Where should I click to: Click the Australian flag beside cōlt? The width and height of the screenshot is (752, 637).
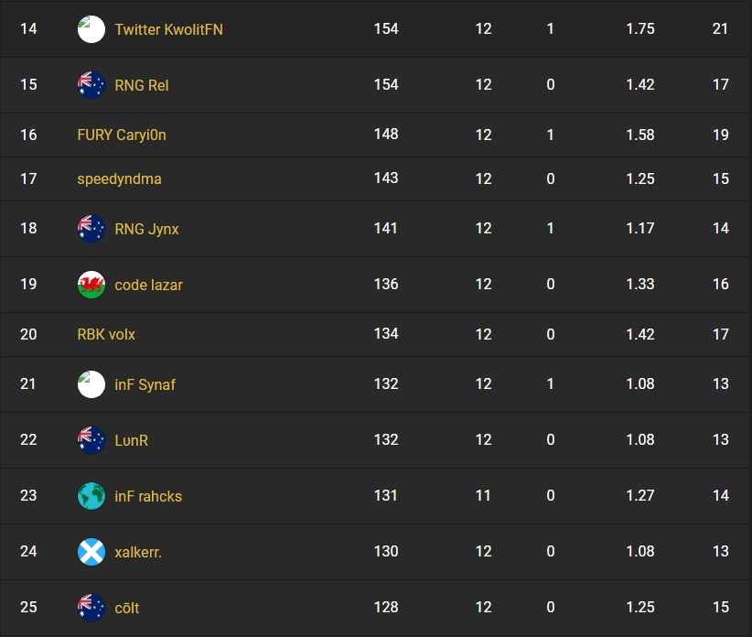[x=91, y=608]
